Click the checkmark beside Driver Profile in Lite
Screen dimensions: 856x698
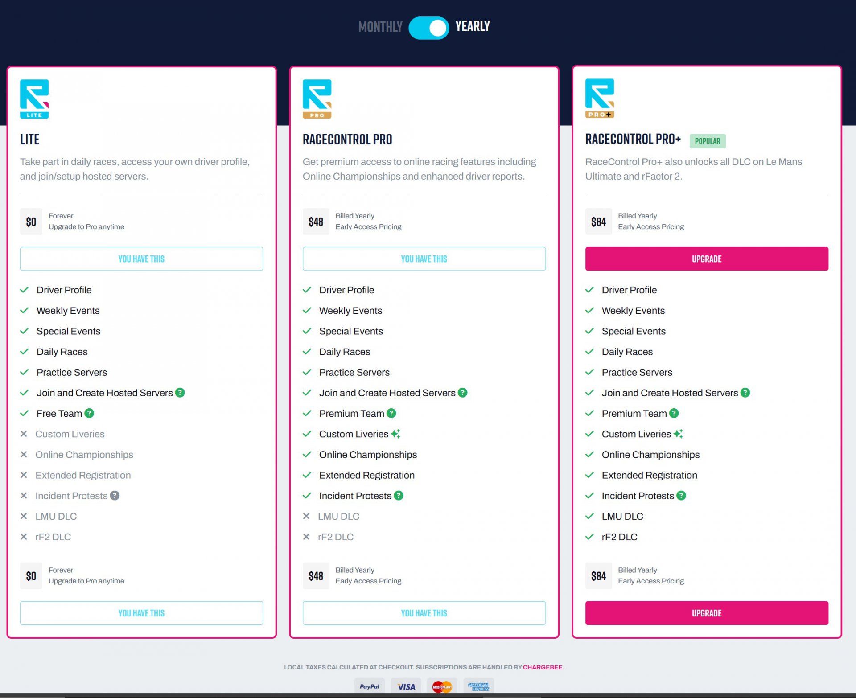[x=24, y=290]
